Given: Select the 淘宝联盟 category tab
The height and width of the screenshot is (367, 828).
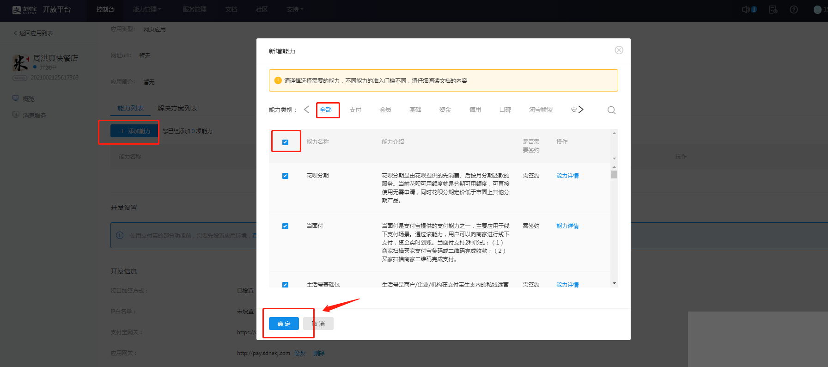Looking at the screenshot, I should coord(541,110).
